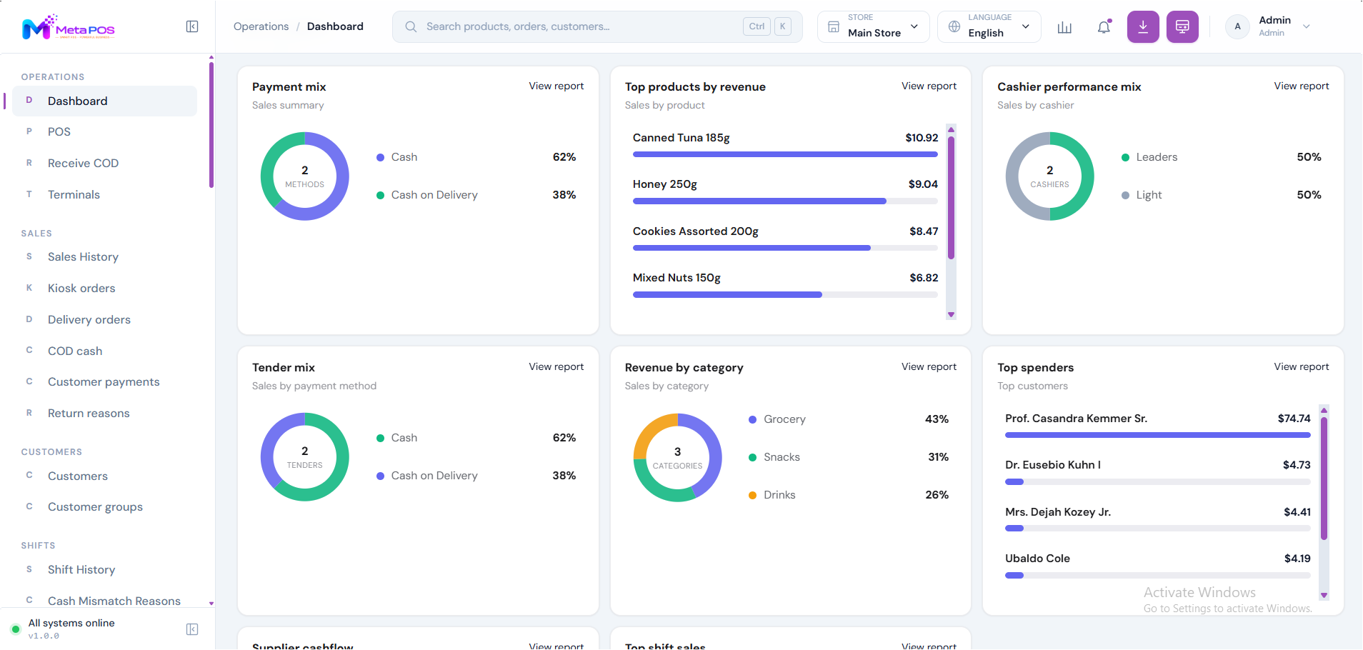Click Cookies Assorted 200g product row
This screenshot has height=650, width=1363.
[785, 239]
